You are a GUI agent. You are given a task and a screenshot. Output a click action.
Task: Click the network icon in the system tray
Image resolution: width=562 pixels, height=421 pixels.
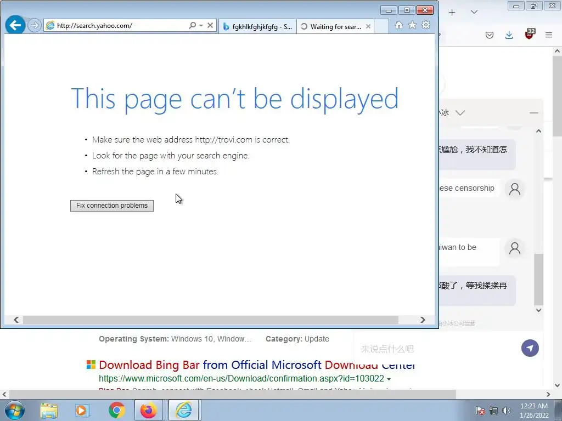pyautogui.click(x=493, y=411)
